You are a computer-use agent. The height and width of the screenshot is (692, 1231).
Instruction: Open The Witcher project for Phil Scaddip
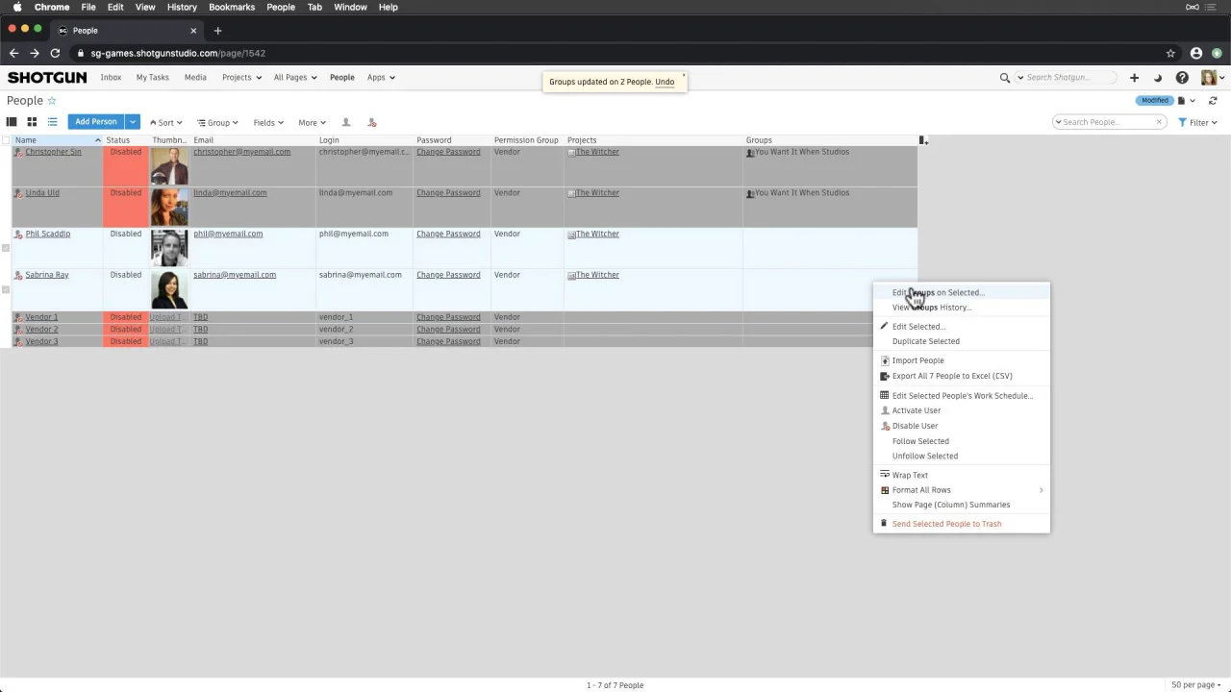tap(597, 234)
